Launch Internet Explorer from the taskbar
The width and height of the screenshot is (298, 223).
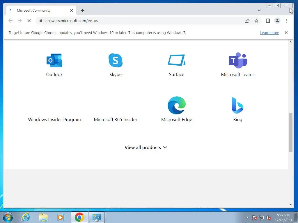tap(26, 217)
